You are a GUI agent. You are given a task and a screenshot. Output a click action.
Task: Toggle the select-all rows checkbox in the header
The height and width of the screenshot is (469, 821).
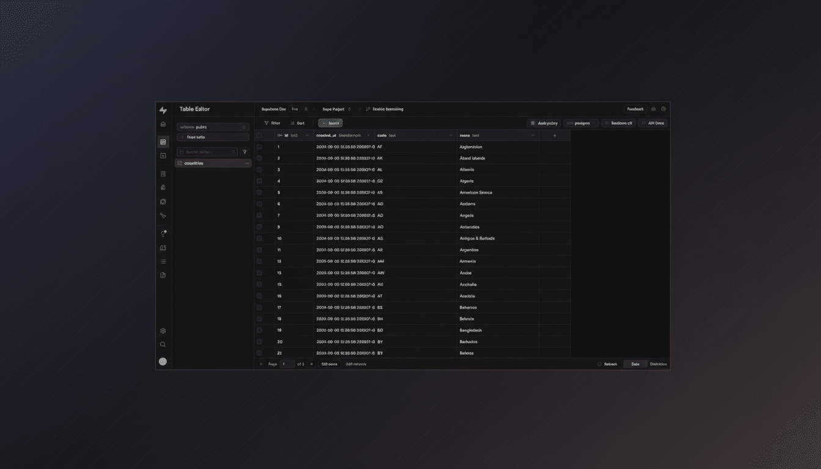coord(258,135)
